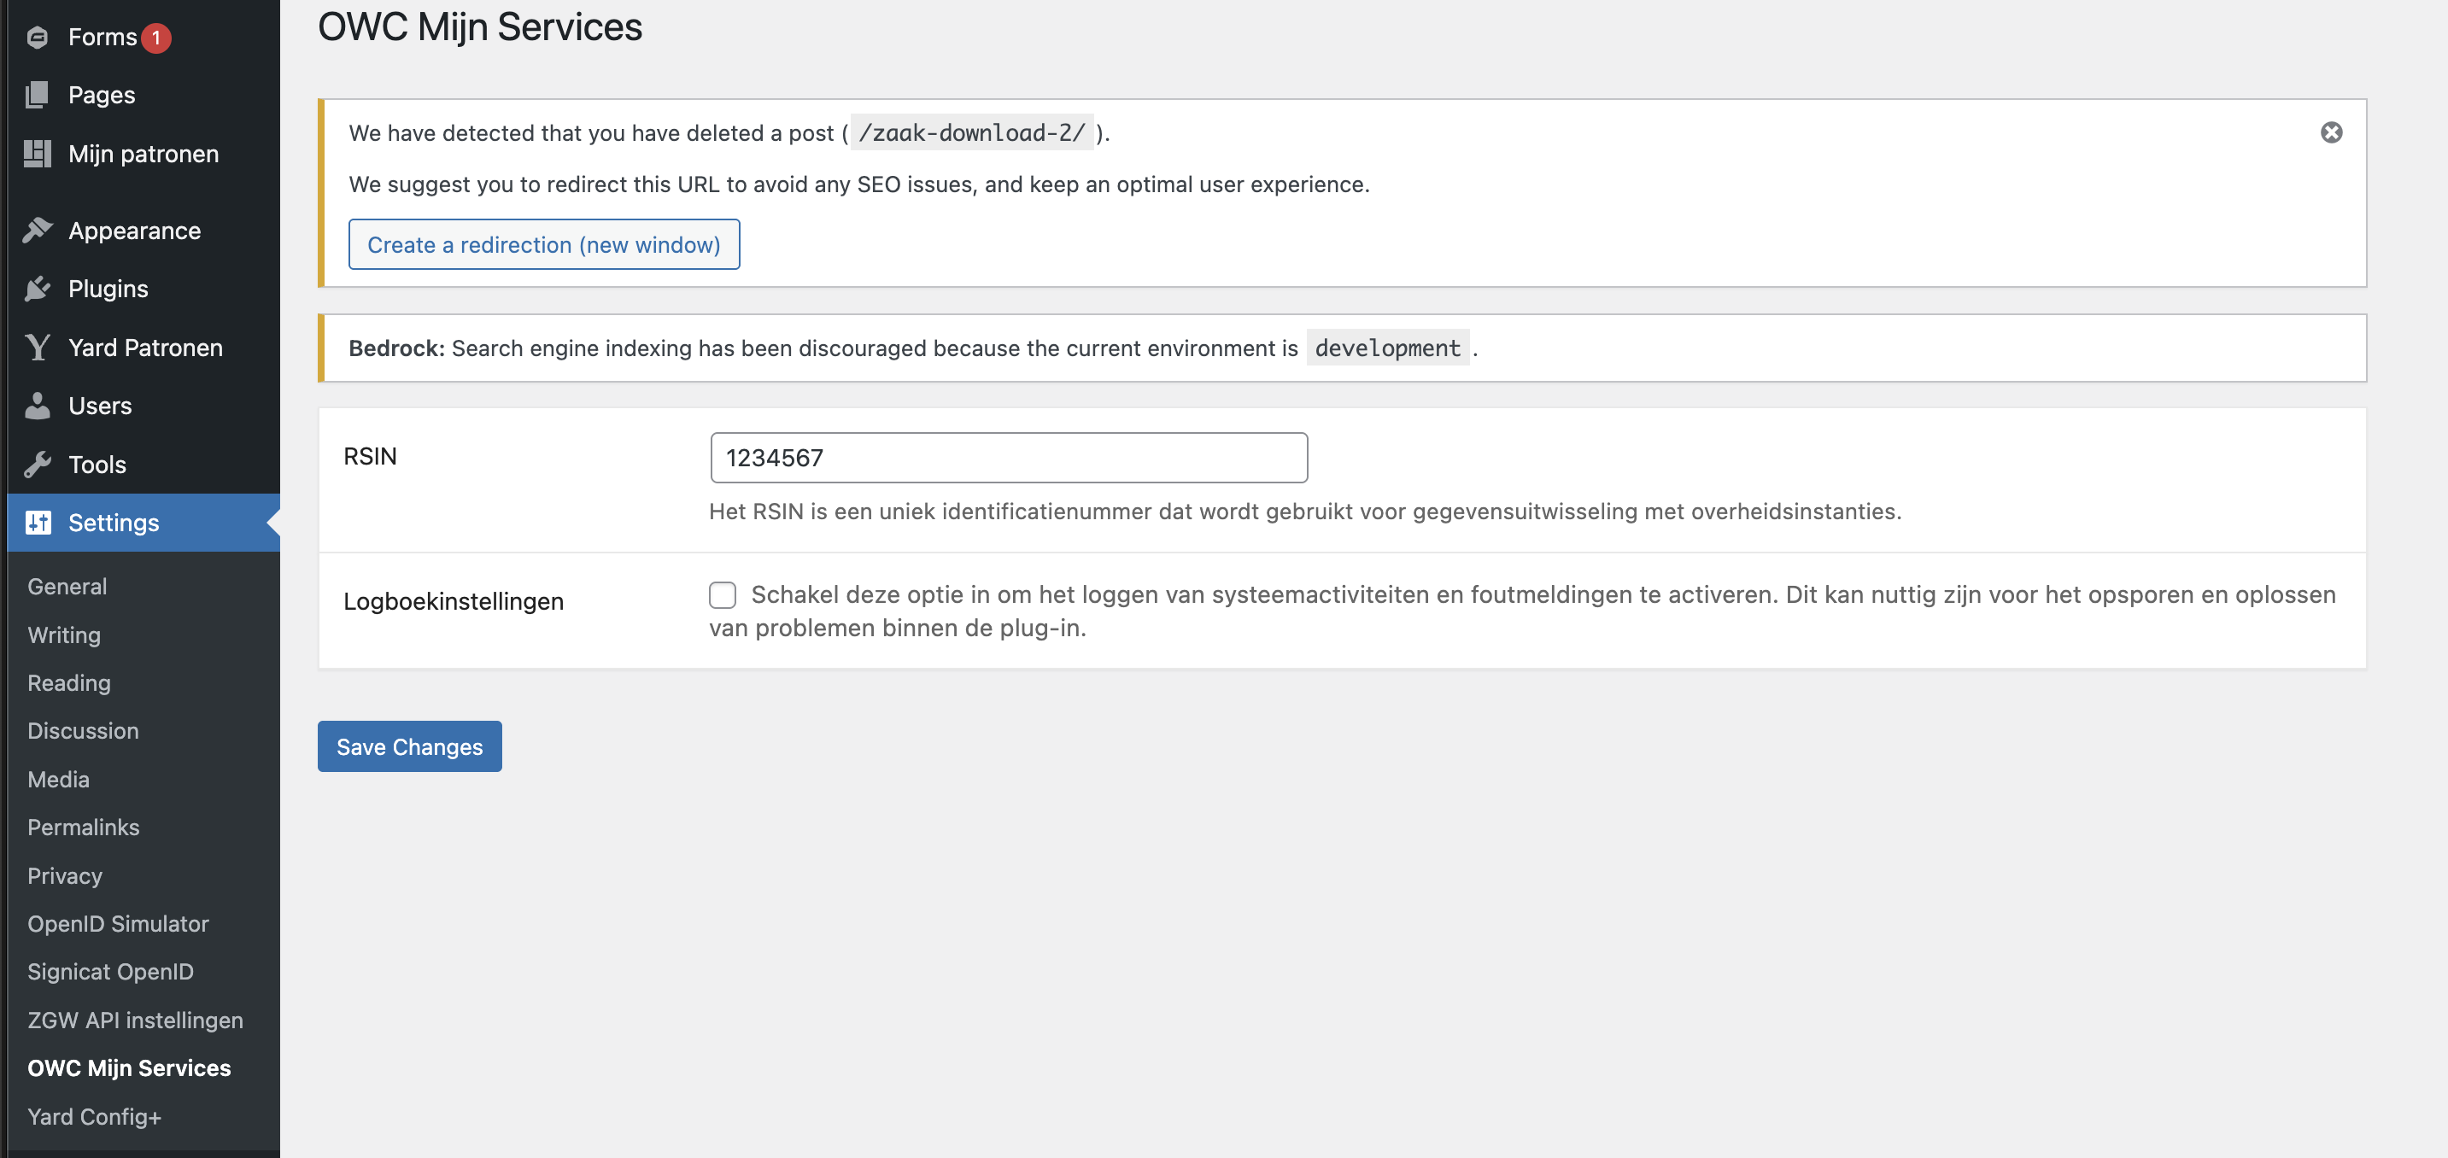
Task: Switch to the Permalinks settings
Action: click(x=83, y=828)
